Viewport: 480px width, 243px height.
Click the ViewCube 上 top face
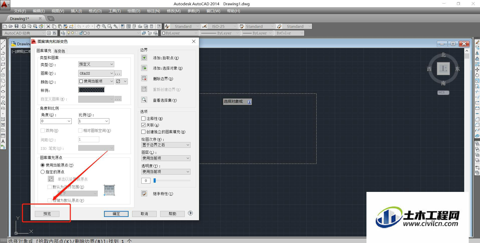[443, 68]
